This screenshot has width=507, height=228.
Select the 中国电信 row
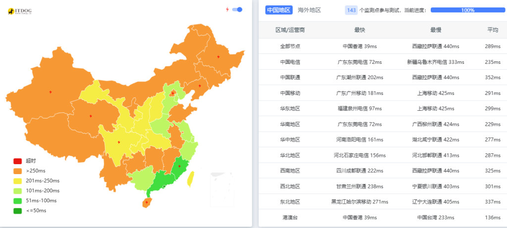coord(383,62)
